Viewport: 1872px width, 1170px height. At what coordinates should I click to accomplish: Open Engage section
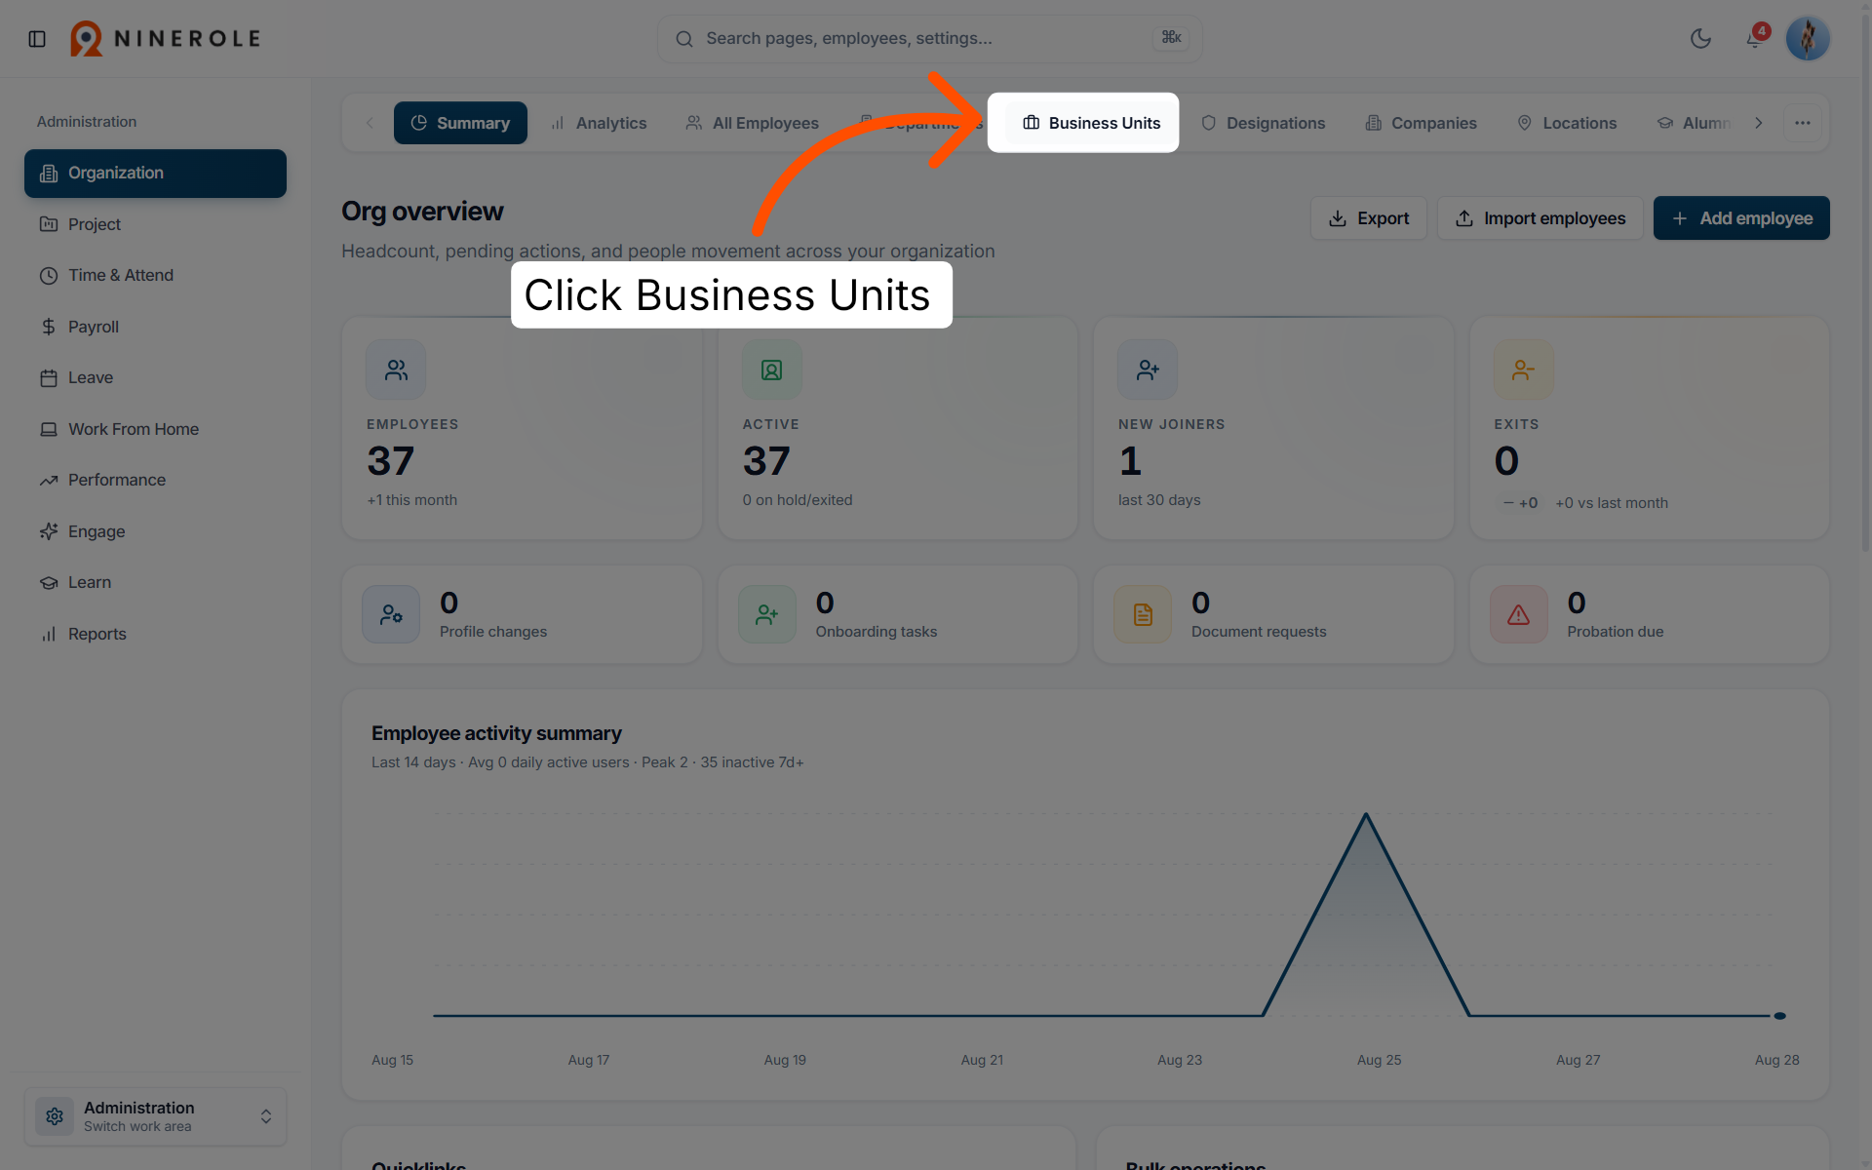pyautogui.click(x=155, y=531)
